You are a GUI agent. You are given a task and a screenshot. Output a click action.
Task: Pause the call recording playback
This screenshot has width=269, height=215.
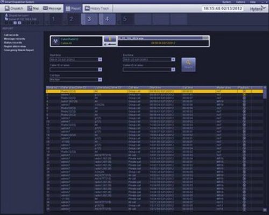point(110,39)
